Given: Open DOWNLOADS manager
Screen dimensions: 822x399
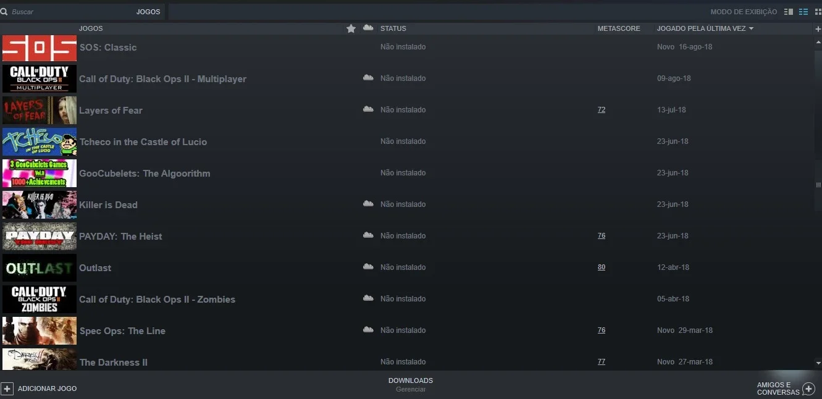Looking at the screenshot, I should [411, 380].
